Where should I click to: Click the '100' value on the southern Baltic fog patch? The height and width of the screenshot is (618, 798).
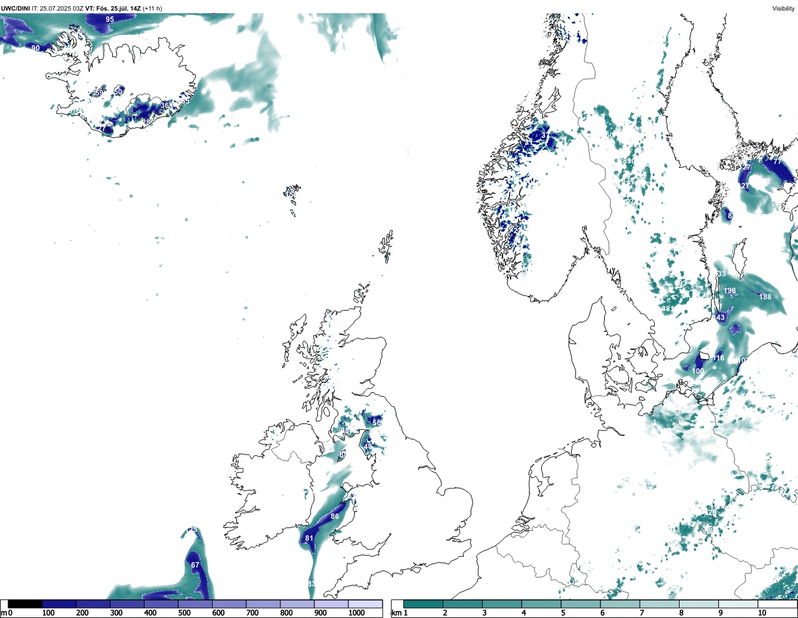pyautogui.click(x=698, y=371)
